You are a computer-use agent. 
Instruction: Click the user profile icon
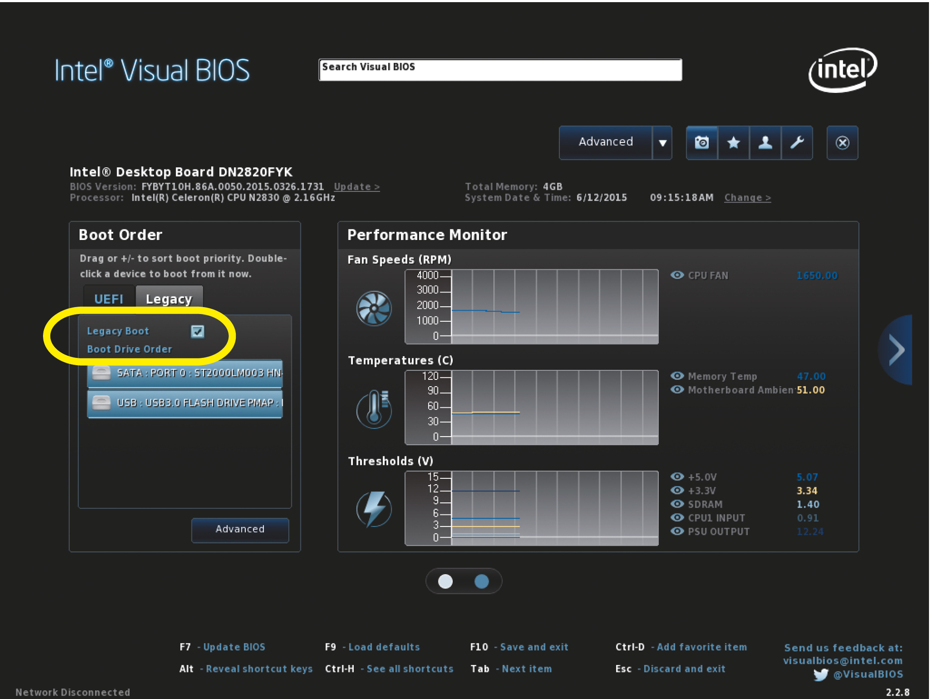click(x=765, y=142)
